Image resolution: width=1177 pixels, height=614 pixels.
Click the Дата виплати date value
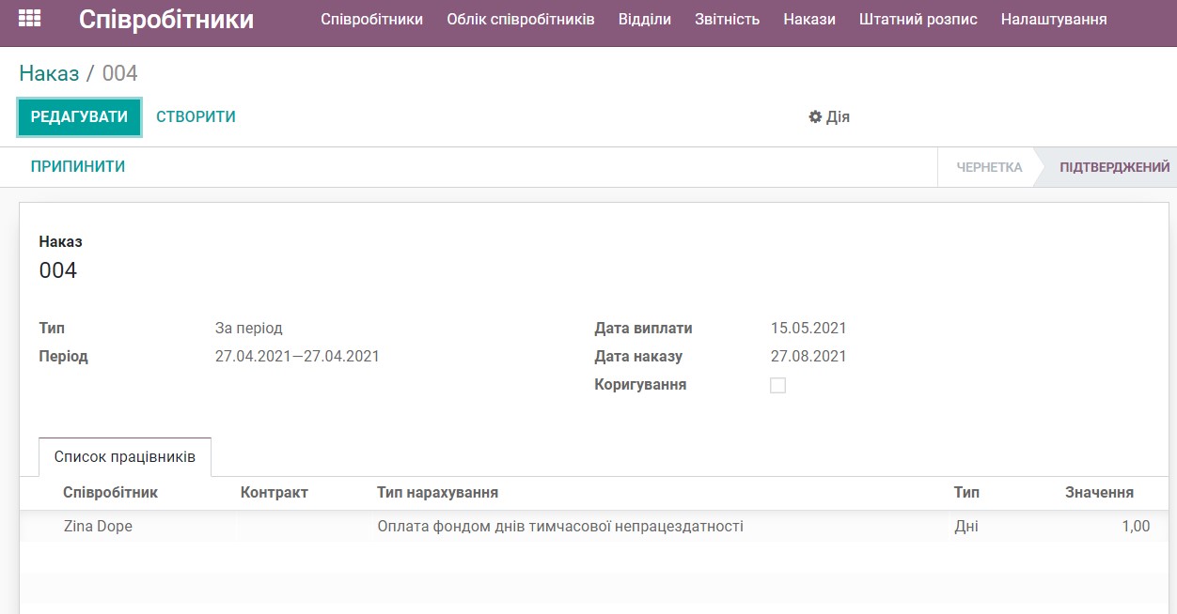809,328
